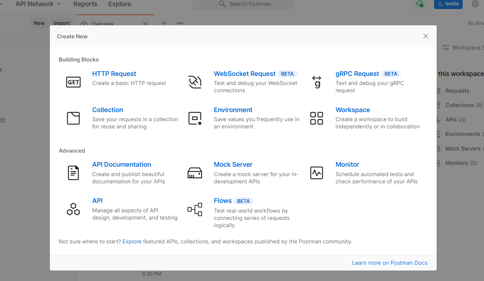Viewport: 484px width, 281px height.
Task: Click the Import button
Action: (x=62, y=23)
